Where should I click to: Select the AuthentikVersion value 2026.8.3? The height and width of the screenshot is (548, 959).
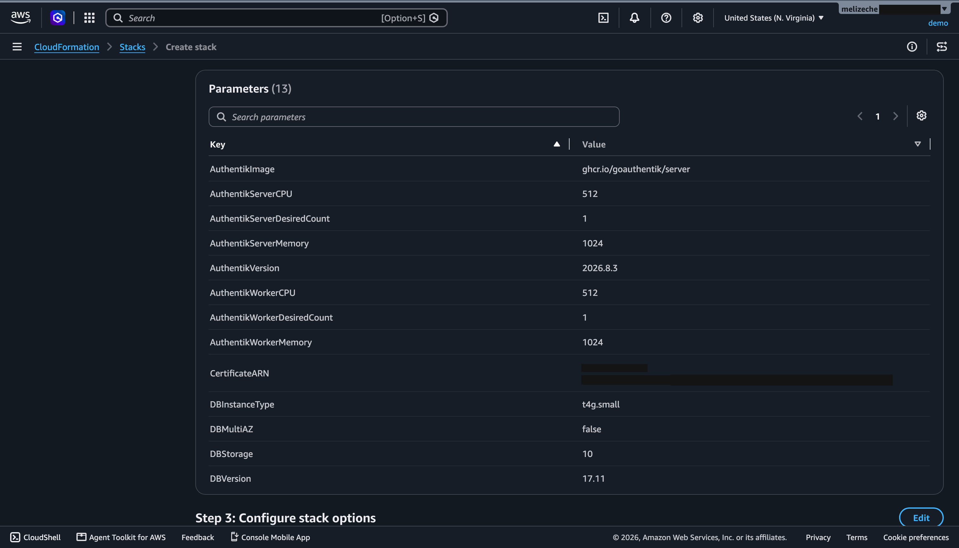click(x=600, y=268)
